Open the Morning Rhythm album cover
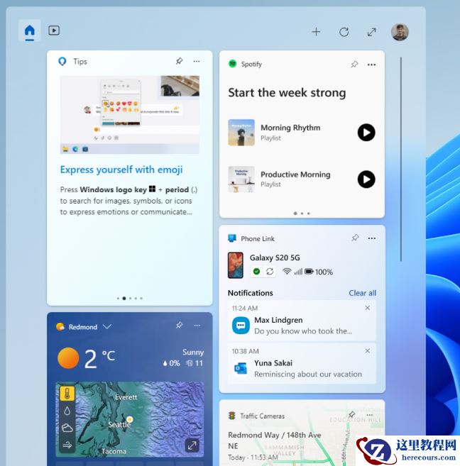This screenshot has width=460, height=466. (x=241, y=132)
